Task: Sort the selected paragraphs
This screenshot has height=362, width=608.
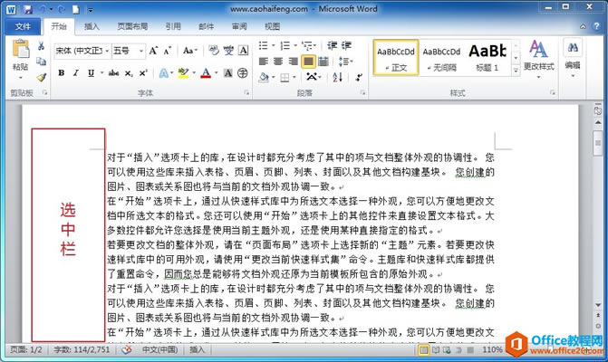Action: point(338,77)
